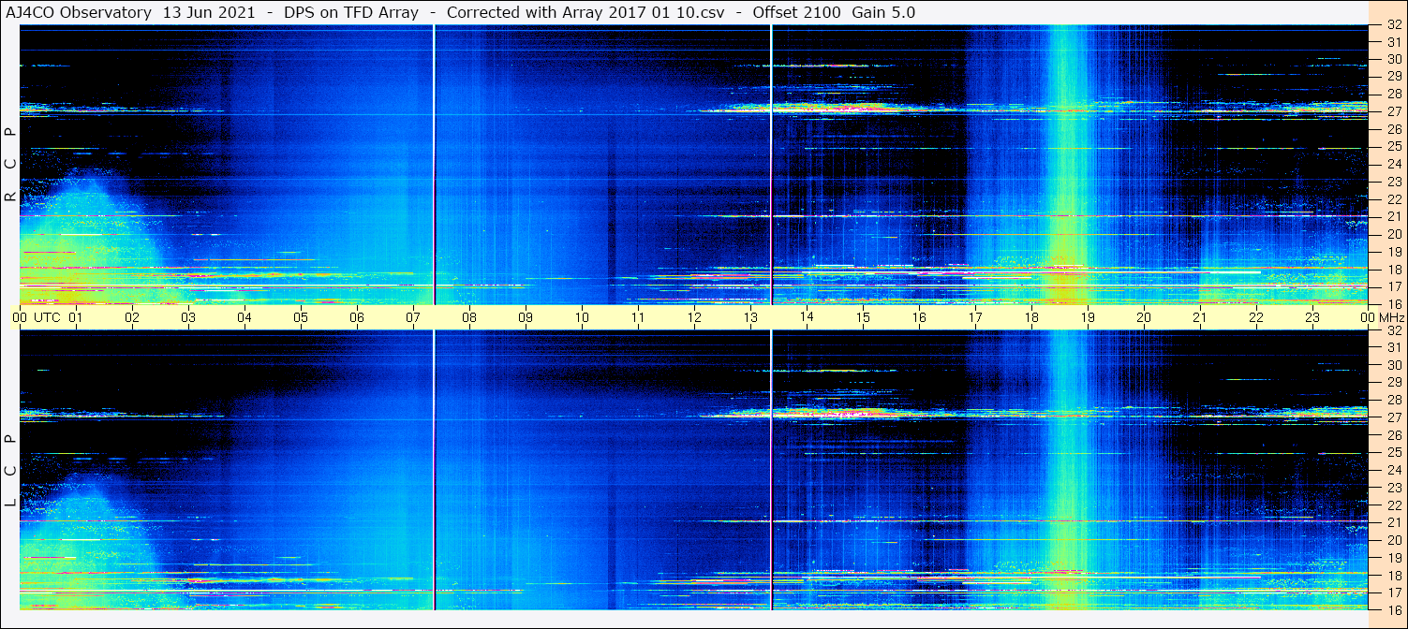Select hour 20 on the time axis
Viewport: 1408px width, 629px height.
[1144, 317]
